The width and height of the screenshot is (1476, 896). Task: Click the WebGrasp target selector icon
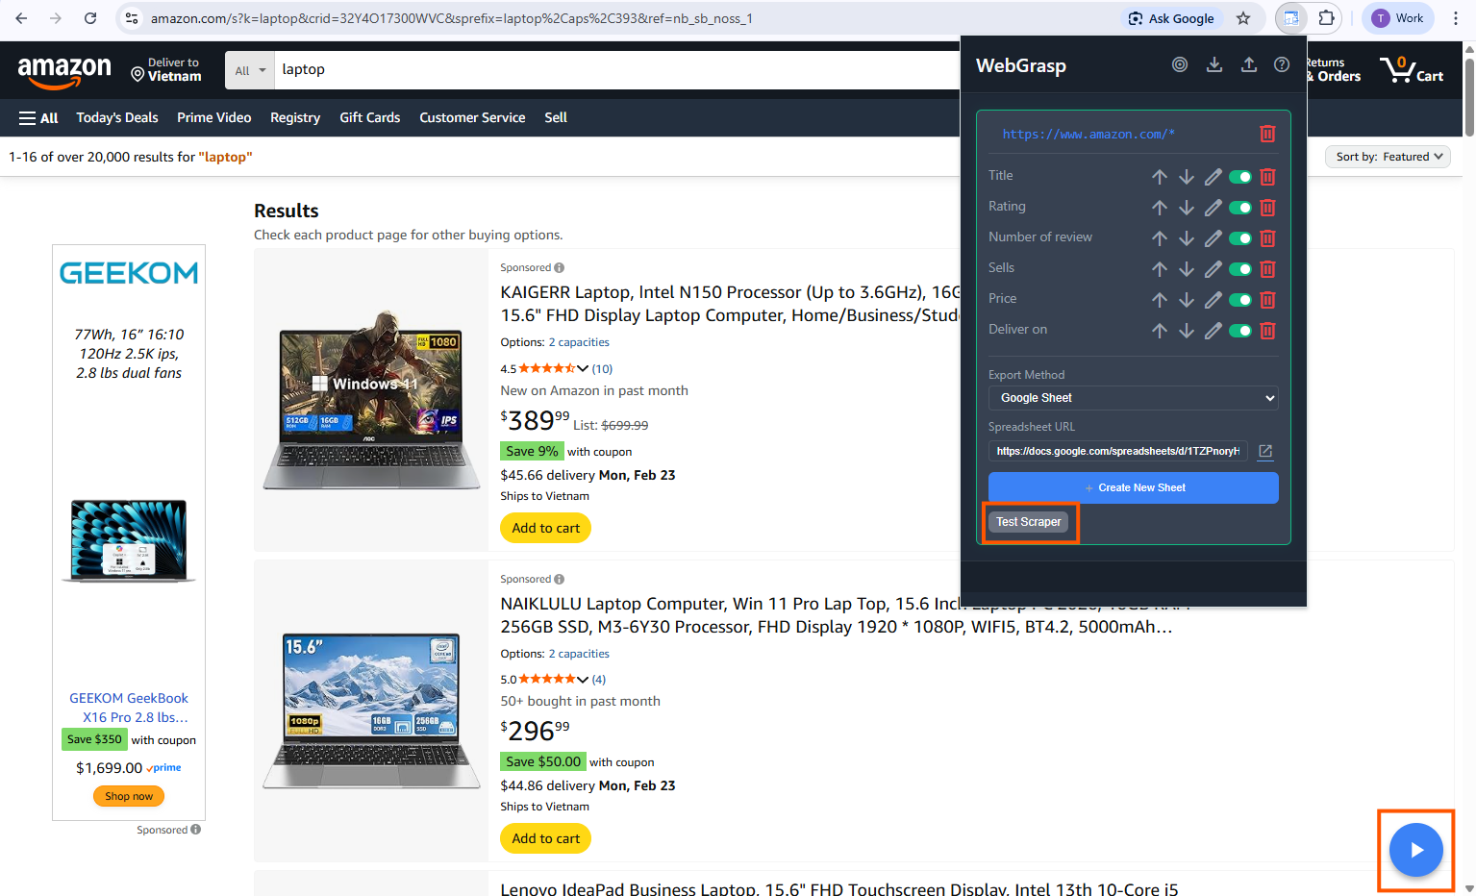[1180, 64]
